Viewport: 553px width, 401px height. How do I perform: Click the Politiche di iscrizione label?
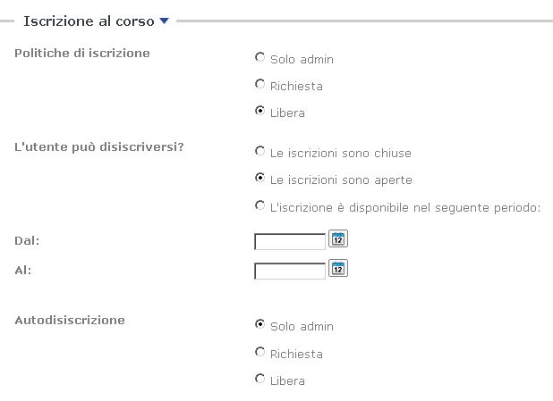click(x=82, y=53)
